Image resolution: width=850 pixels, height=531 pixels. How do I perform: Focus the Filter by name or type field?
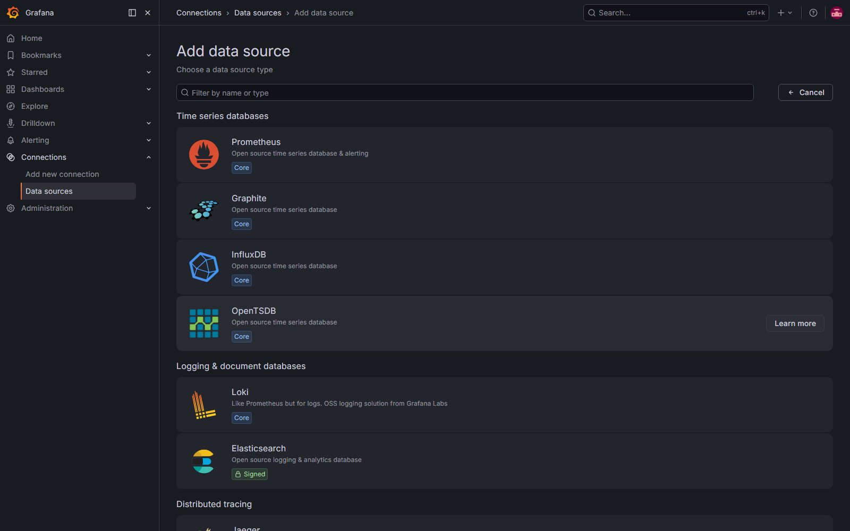pos(465,92)
